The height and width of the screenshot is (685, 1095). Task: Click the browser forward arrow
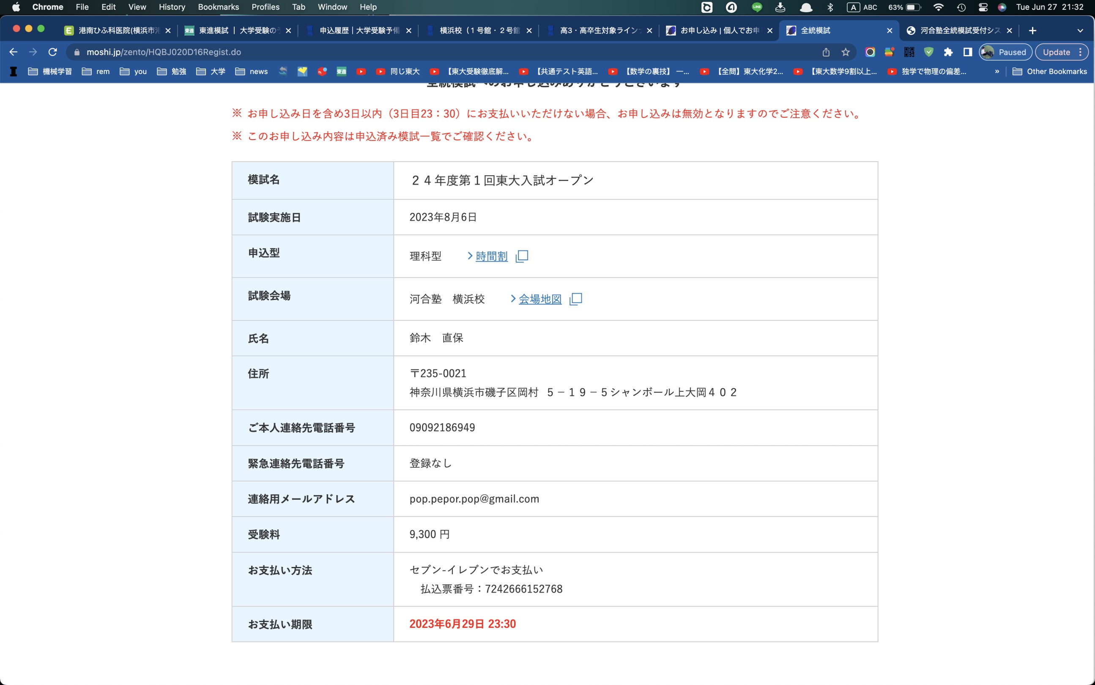pos(33,52)
